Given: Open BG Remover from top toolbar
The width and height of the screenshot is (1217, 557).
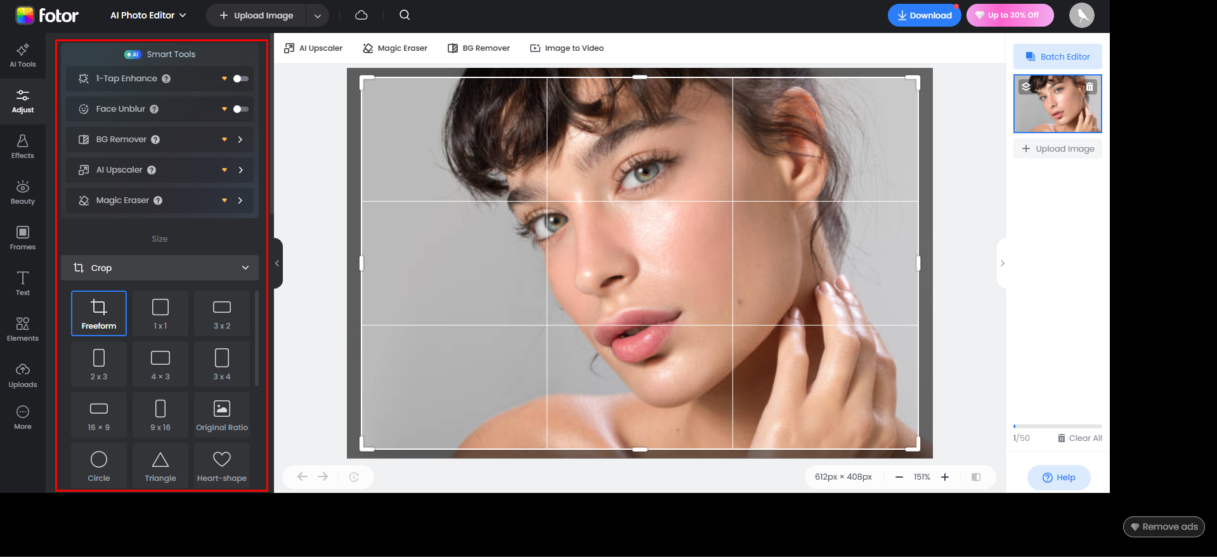Looking at the screenshot, I should point(479,48).
